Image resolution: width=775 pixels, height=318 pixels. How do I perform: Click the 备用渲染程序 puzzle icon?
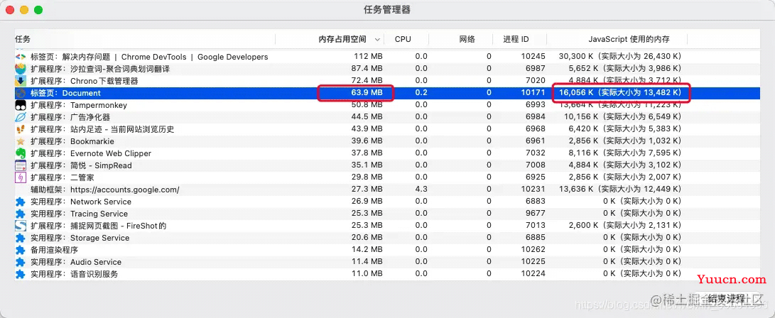pyautogui.click(x=21, y=250)
